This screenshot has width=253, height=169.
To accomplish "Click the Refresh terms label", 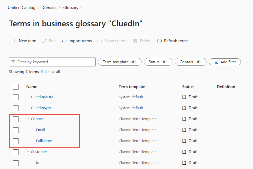I will point(176,41).
